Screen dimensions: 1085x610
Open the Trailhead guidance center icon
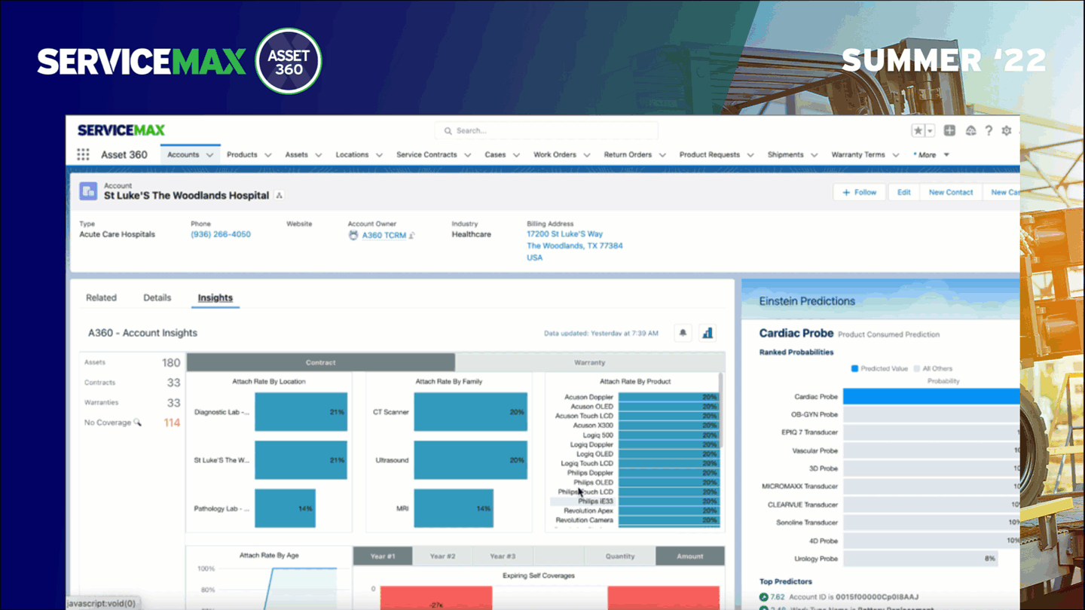(970, 130)
